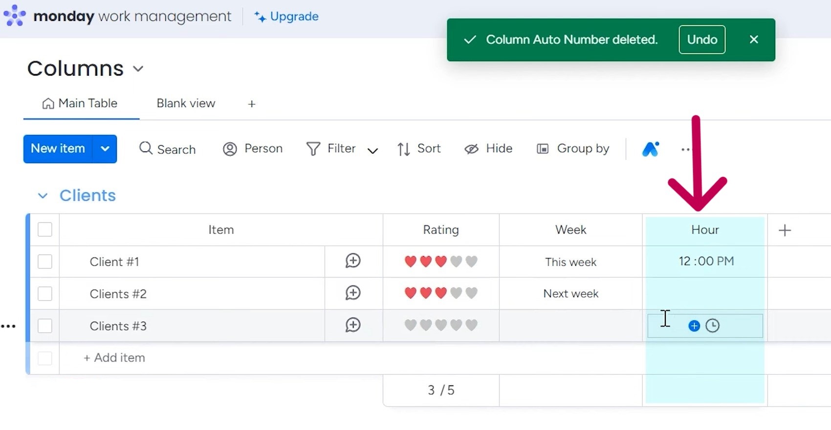
Task: Click the Next week cell
Action: click(570, 294)
